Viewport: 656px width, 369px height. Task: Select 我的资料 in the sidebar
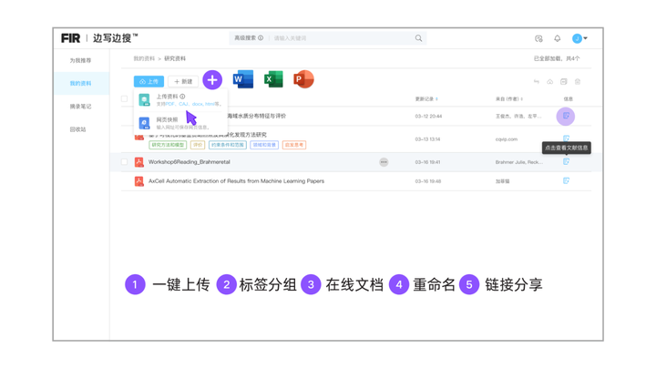click(x=80, y=83)
